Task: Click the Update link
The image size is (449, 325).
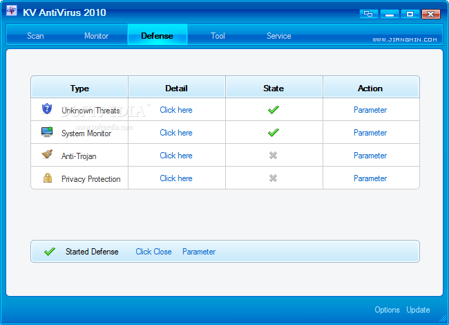Action: 418,310
